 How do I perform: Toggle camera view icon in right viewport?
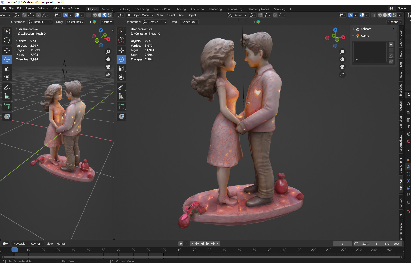pyautogui.click(x=342, y=67)
